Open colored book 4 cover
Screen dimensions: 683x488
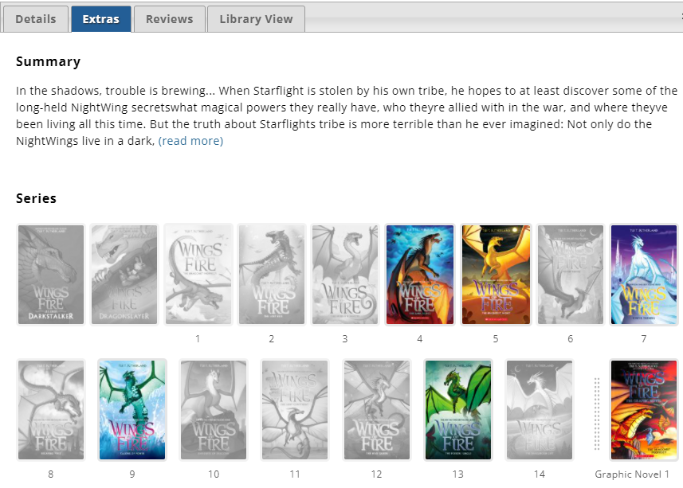click(419, 275)
